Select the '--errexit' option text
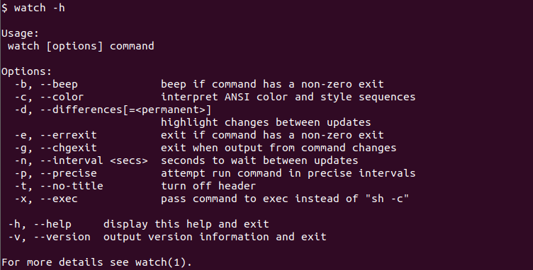Screen dimensions: 533x270 click(68, 135)
